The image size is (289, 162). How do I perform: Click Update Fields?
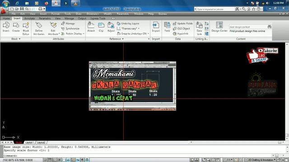click(x=182, y=23)
